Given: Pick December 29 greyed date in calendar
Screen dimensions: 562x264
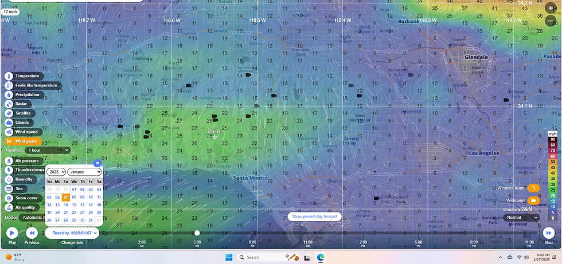Looking at the screenshot, I should coord(49,190).
